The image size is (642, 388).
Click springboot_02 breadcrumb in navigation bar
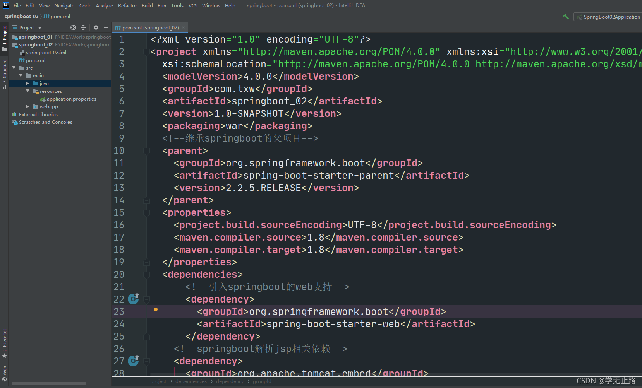point(21,17)
